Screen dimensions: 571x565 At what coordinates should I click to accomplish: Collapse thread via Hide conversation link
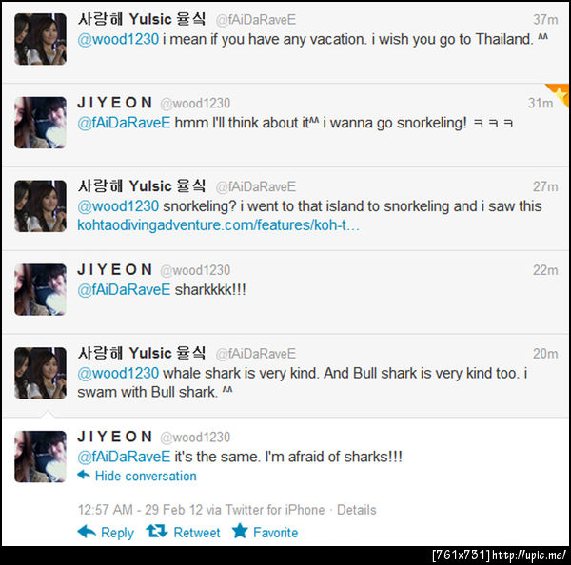click(146, 477)
